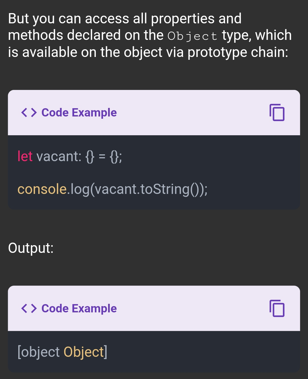Click 'prototype chain' text in the paragraph
Viewport: 308px width, 379px height.
tap(238, 52)
